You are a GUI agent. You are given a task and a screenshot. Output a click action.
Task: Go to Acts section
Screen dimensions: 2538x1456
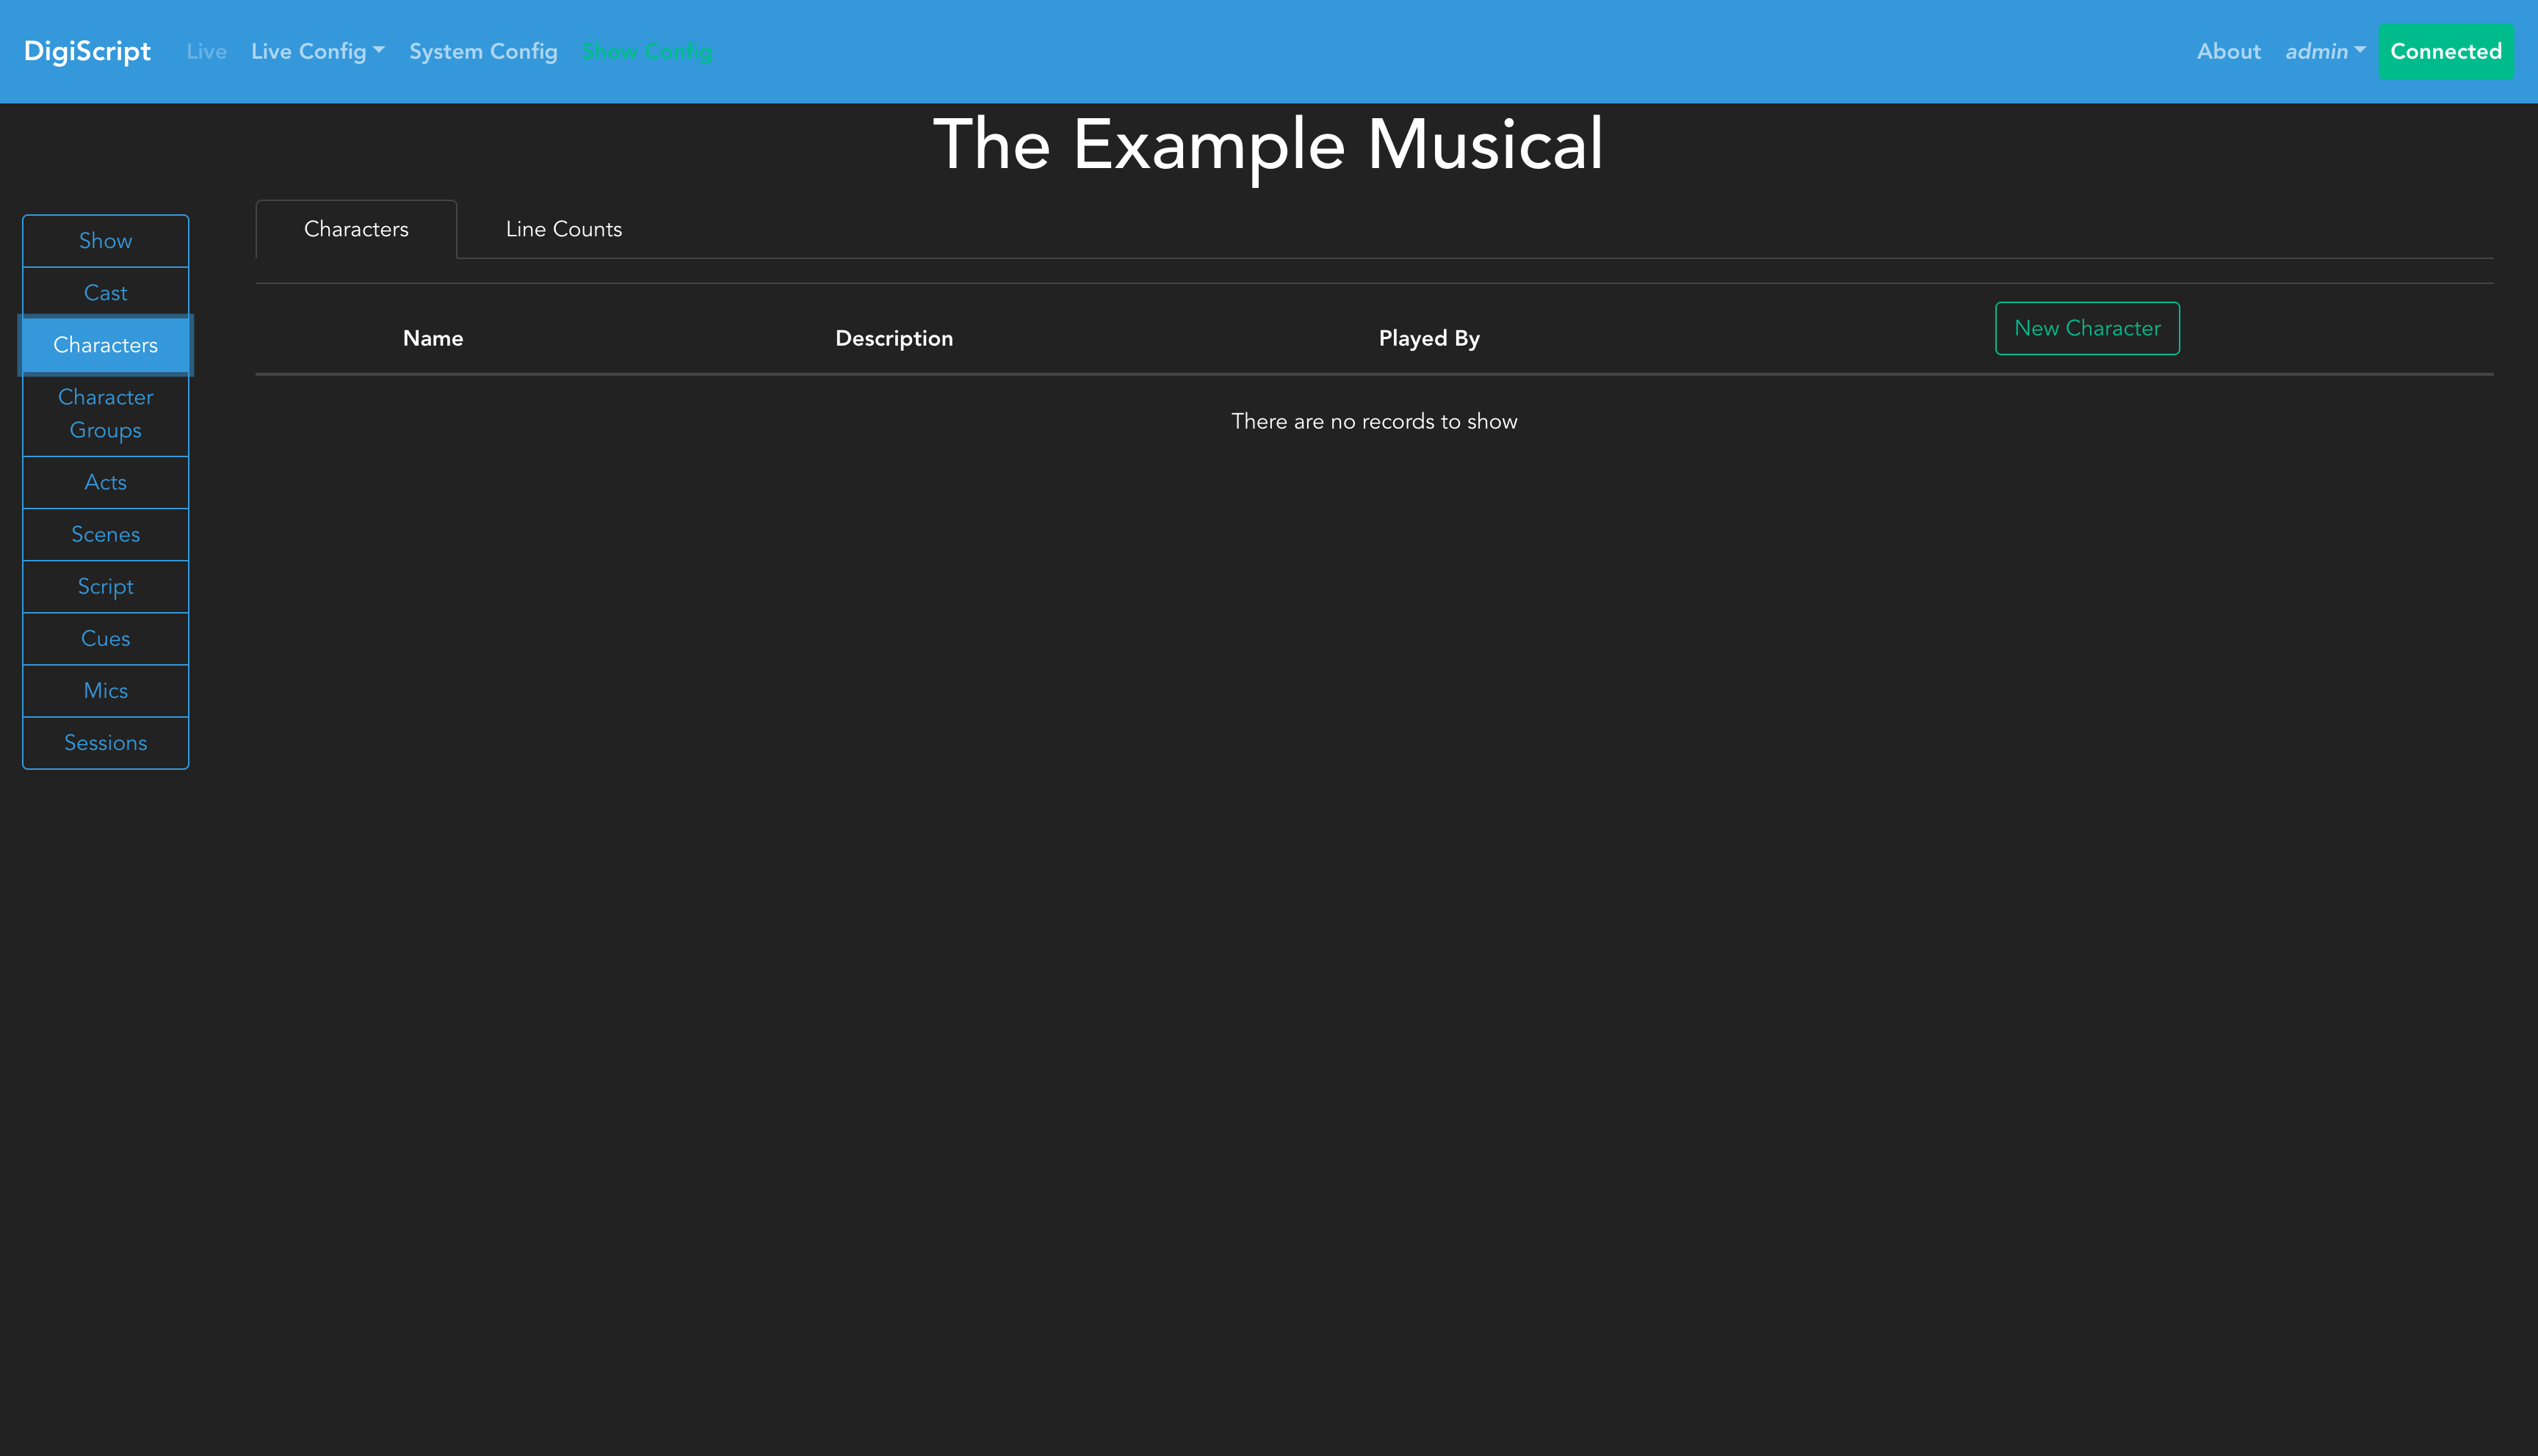[105, 482]
